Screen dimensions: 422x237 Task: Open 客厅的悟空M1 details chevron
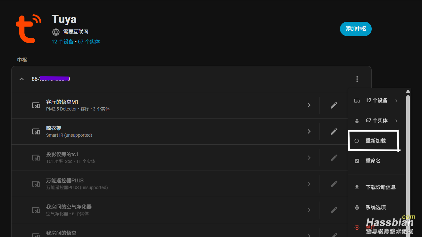point(309,105)
